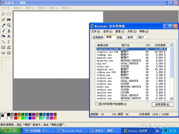
Task: Switch to the 联网 tab
Action: tap(132, 38)
